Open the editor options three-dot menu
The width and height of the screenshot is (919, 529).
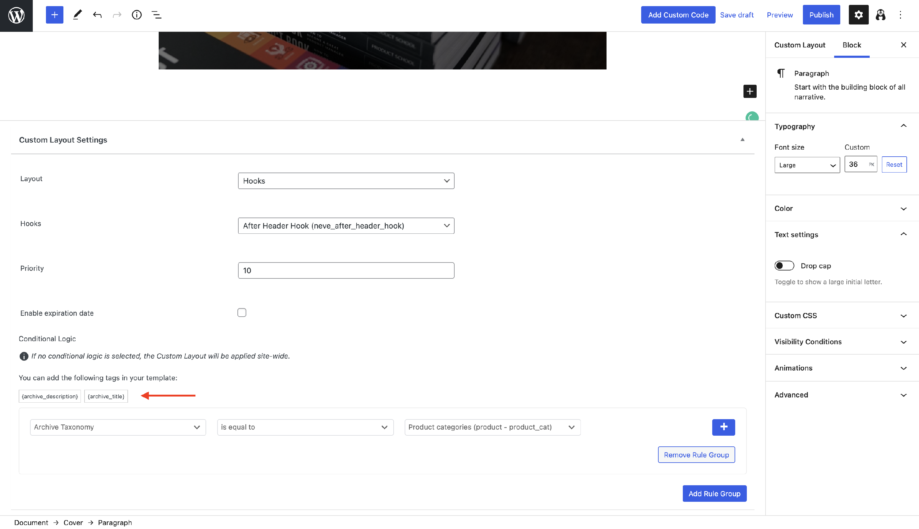click(900, 15)
